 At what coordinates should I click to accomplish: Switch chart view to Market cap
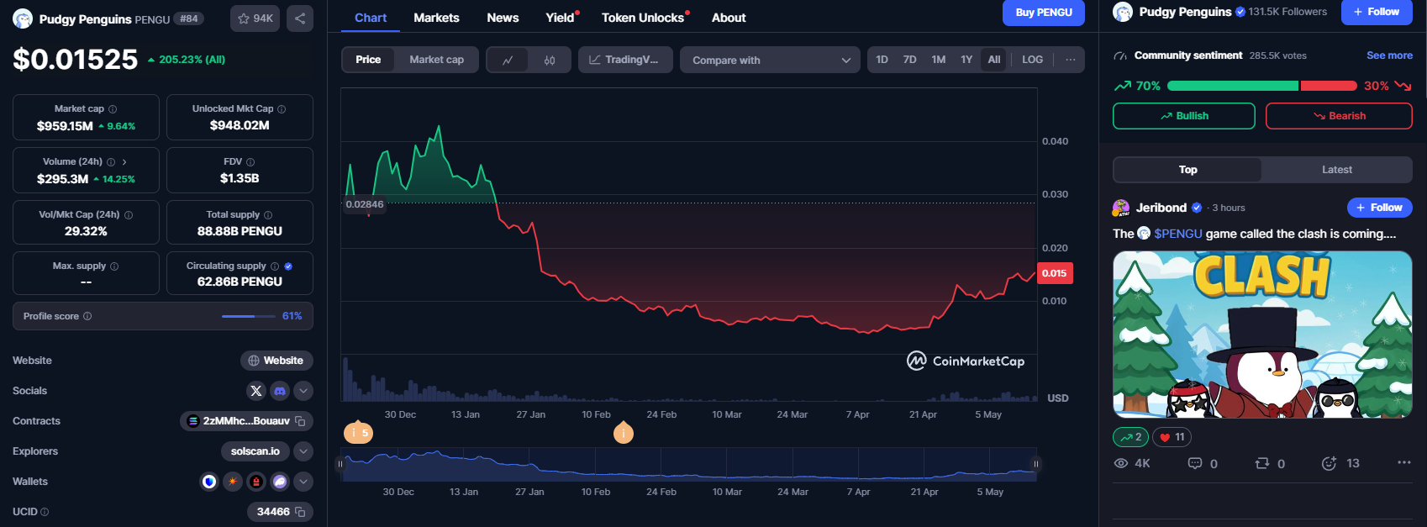coord(436,60)
